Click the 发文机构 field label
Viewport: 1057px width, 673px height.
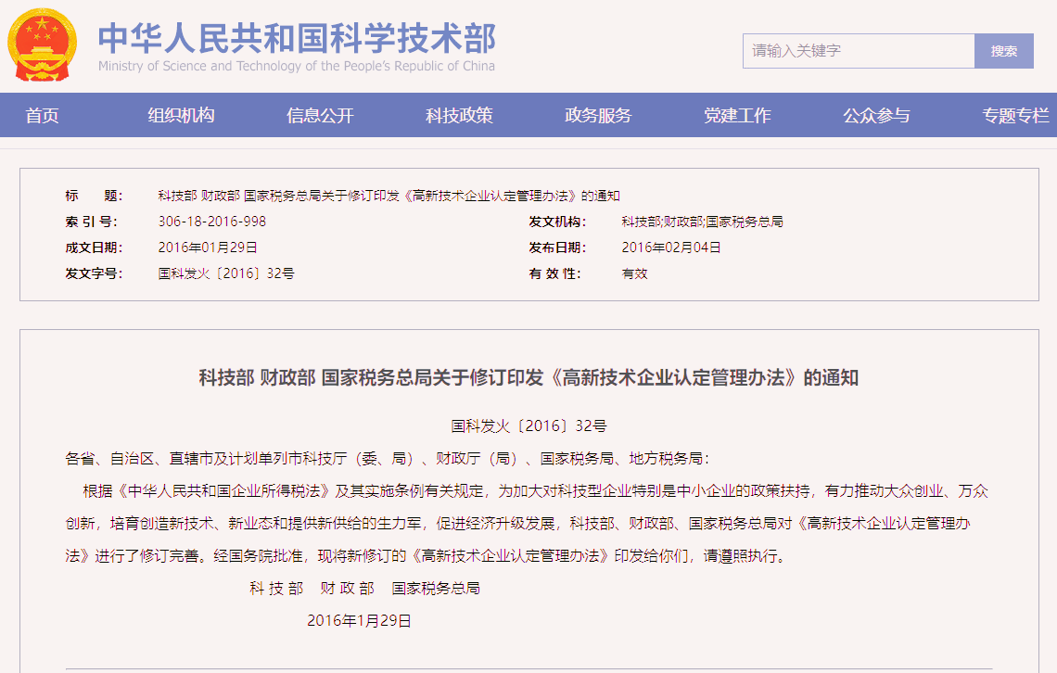click(x=557, y=222)
